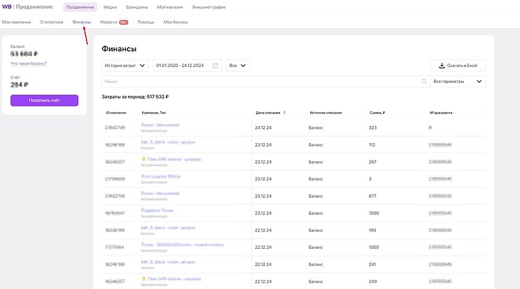Viewport: 520px width, 289px height.
Task: Open the Все filter dropdown
Action: point(237,66)
